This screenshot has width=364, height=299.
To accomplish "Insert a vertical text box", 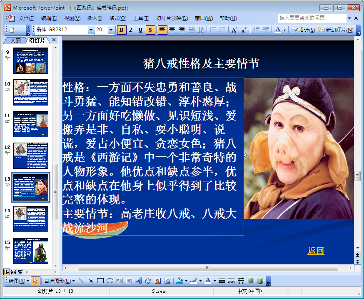I will tap(129, 281).
